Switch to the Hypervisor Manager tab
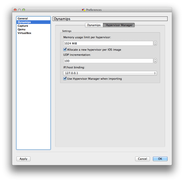Viewport: 184px width, 182px height. coord(119,25)
